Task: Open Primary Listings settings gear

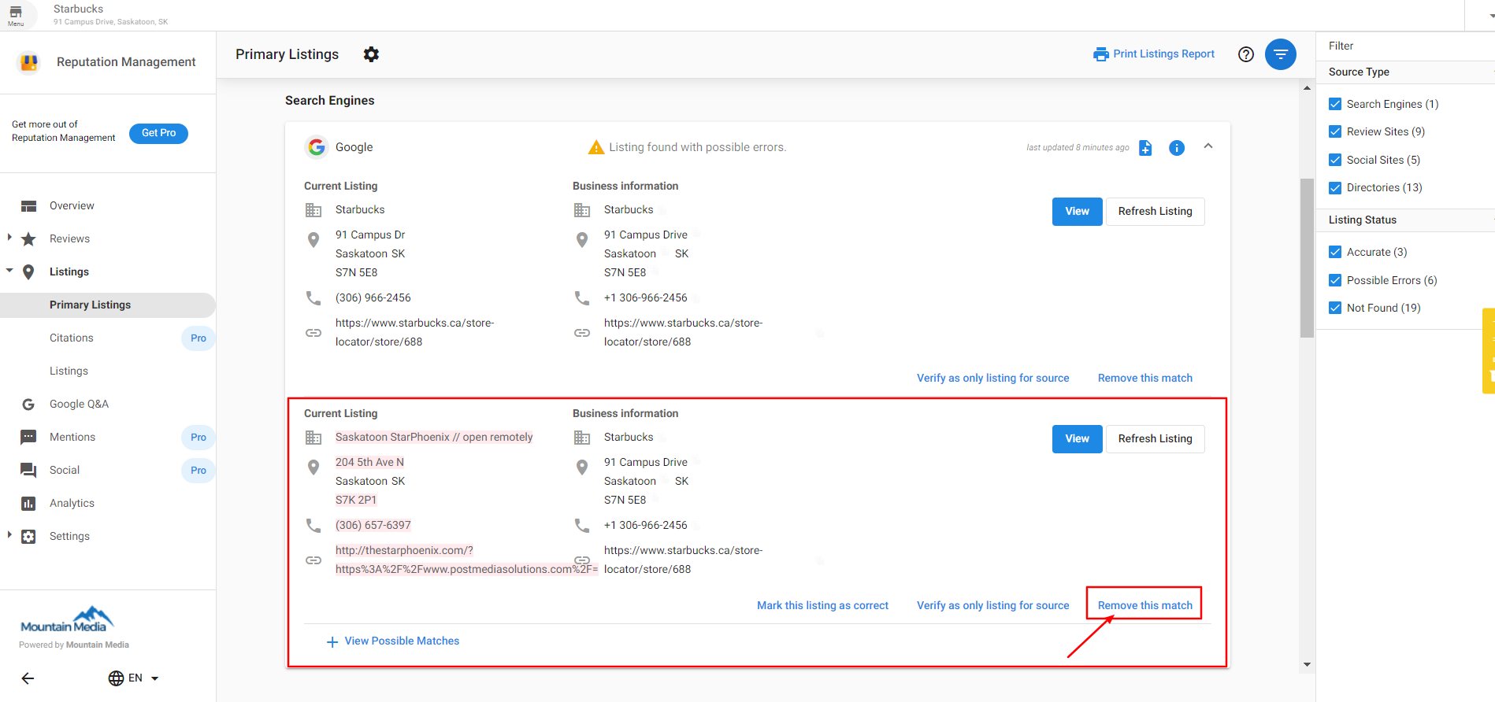Action: click(371, 54)
